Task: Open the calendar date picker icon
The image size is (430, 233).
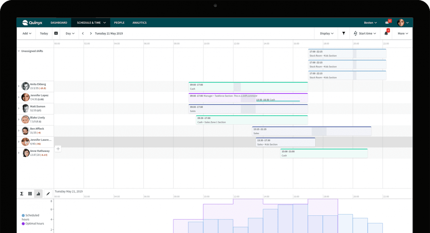Action: 56,33
